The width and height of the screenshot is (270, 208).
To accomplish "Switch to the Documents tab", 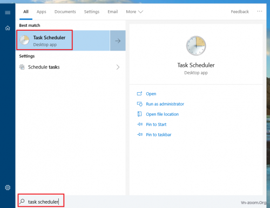I will 65,12.
